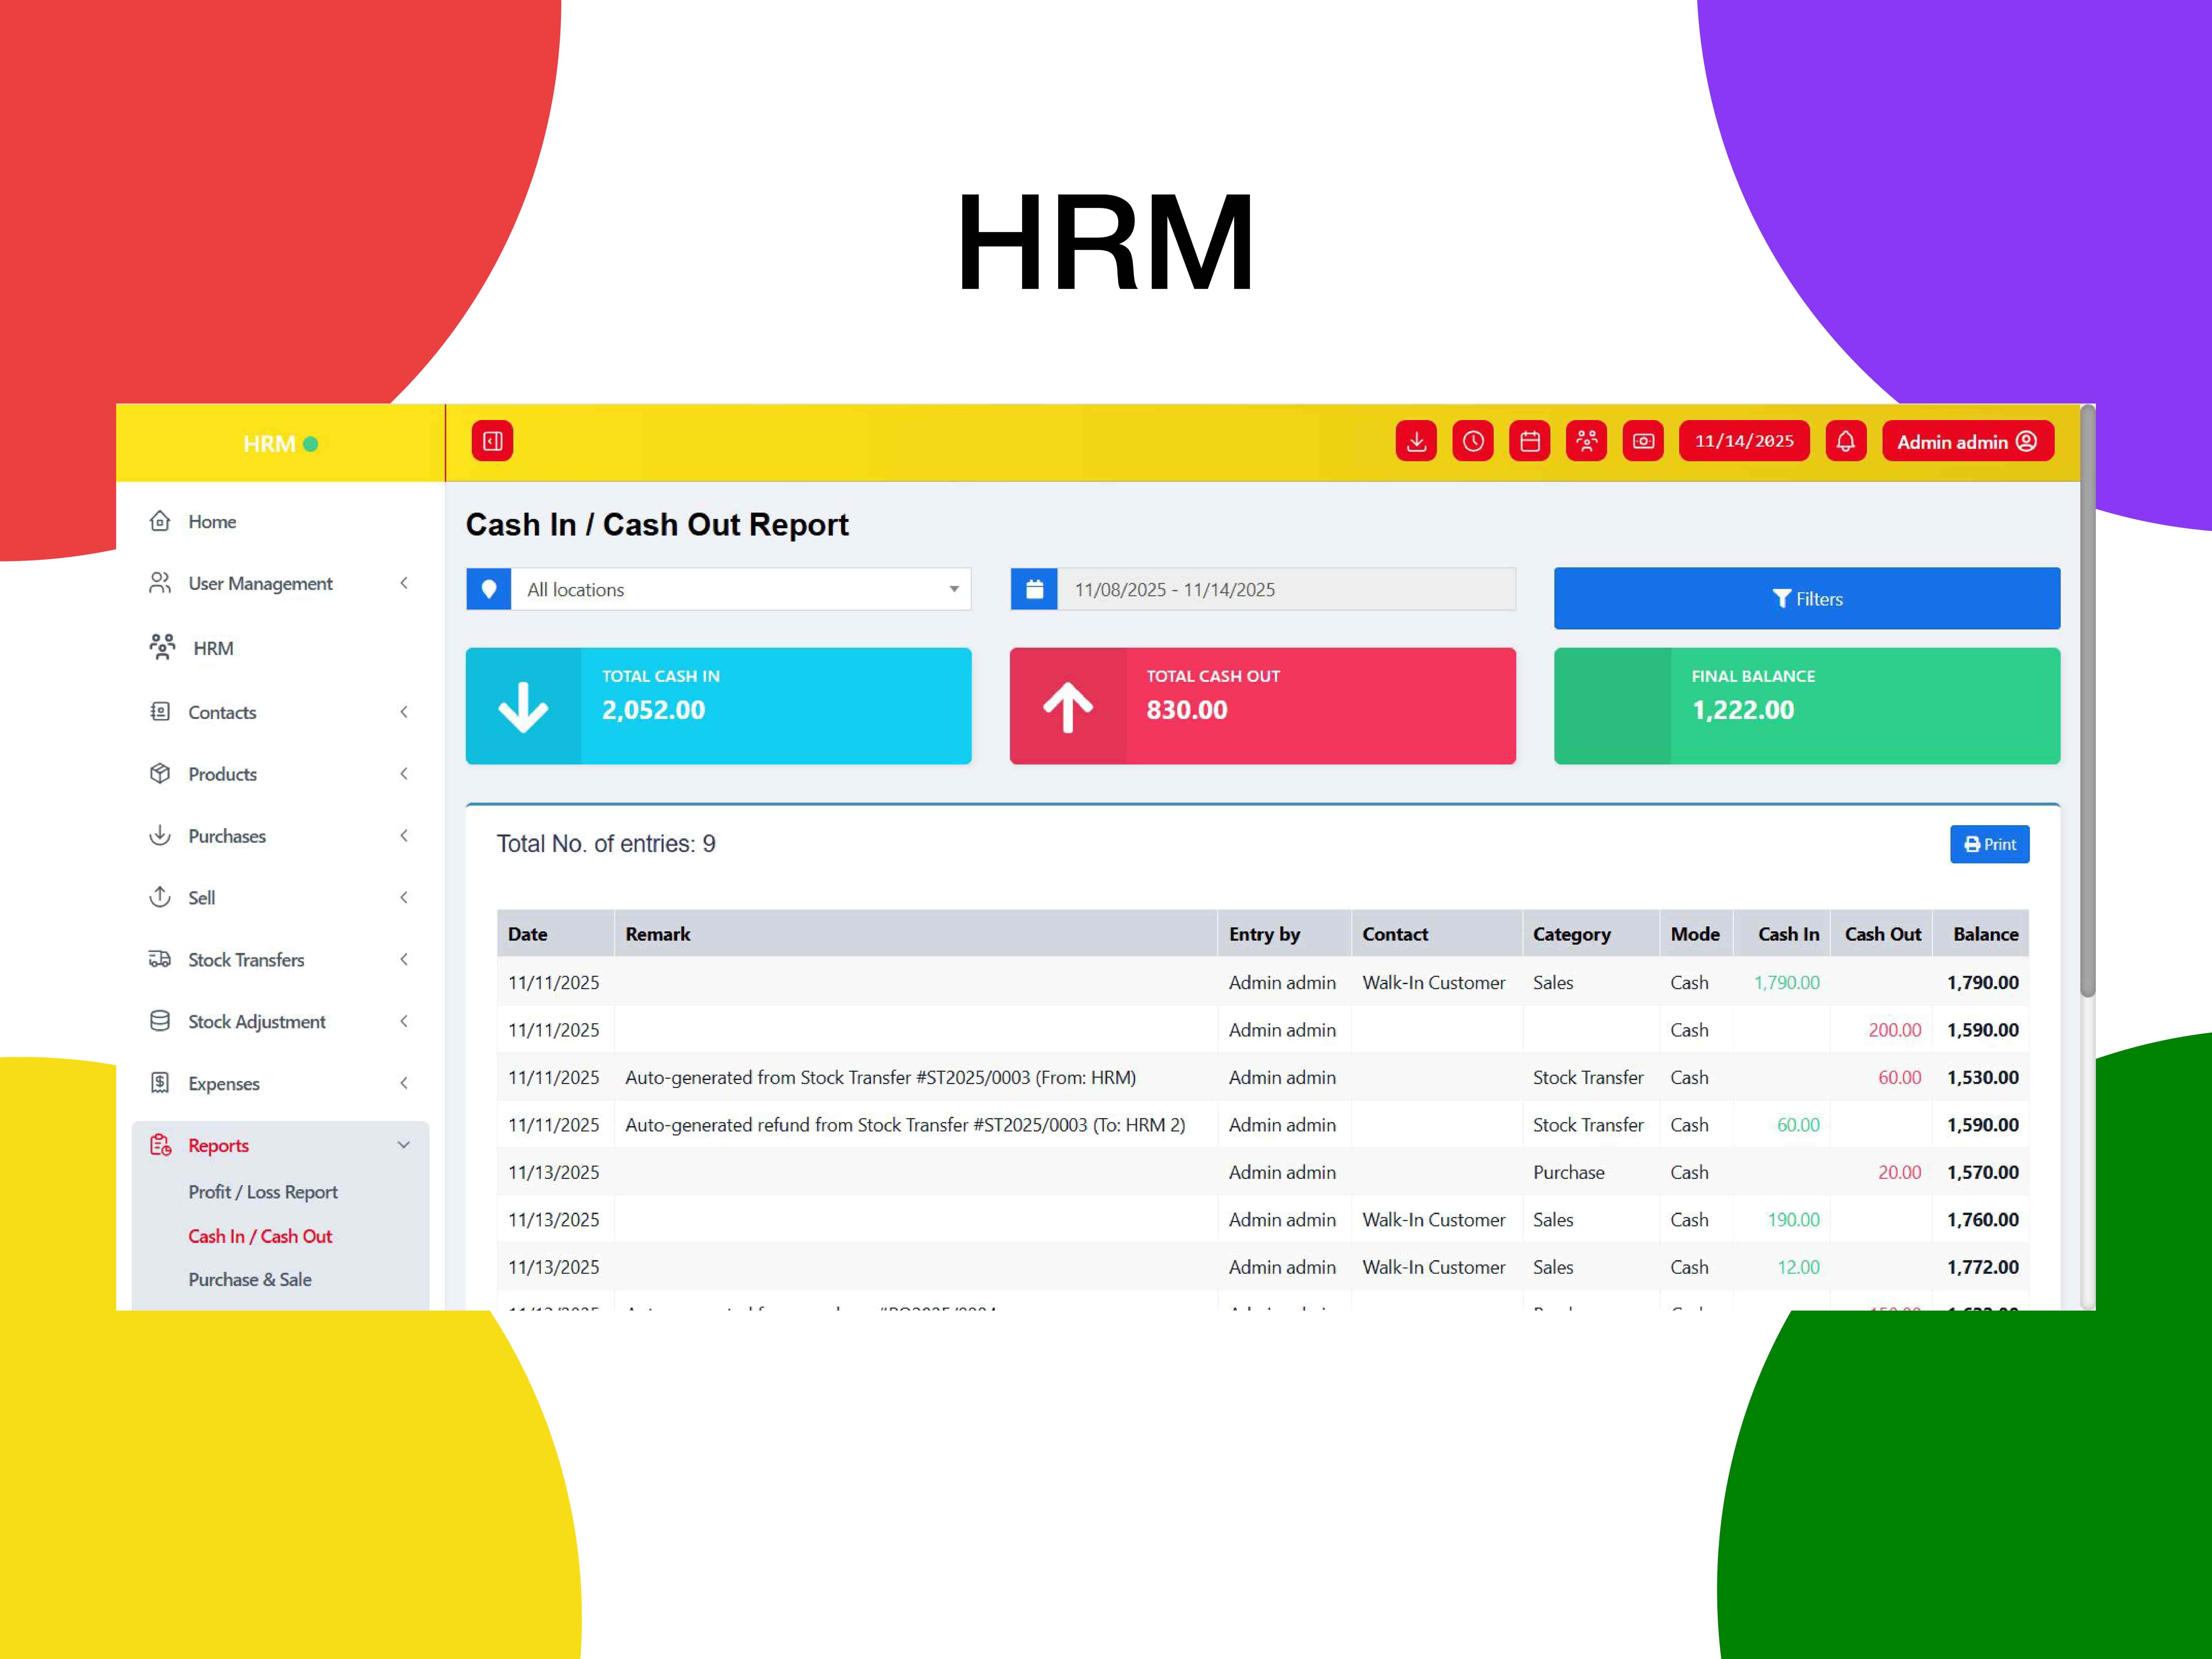This screenshot has height=1659, width=2212.
Task: Click the Print button
Action: pos(1990,844)
